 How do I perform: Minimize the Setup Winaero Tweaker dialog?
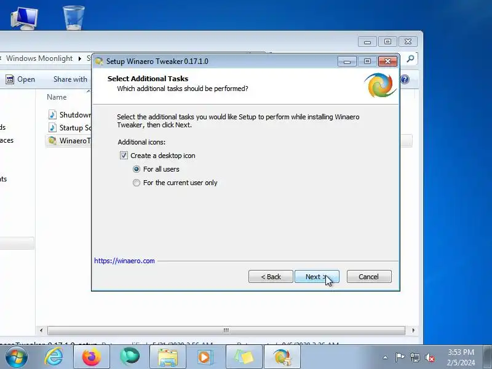[x=347, y=61]
